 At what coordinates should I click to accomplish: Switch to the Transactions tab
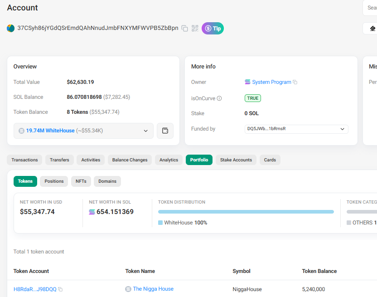click(24, 160)
